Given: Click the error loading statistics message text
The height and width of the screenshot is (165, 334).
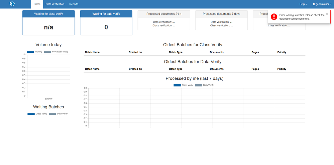Looking at the screenshot, I should pos(302,17).
